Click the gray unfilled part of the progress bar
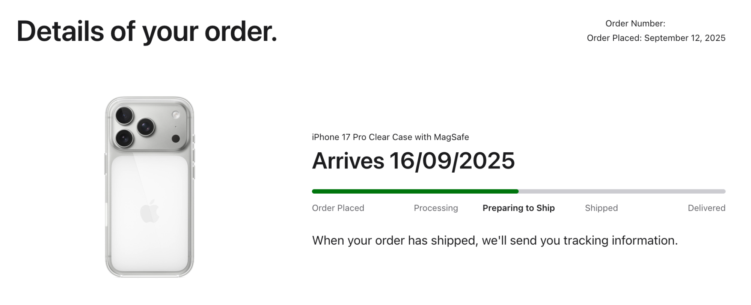Image resolution: width=751 pixels, height=305 pixels. (x=621, y=191)
